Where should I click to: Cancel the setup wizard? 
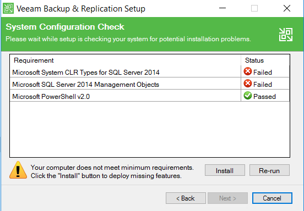pyautogui.click(x=272, y=198)
